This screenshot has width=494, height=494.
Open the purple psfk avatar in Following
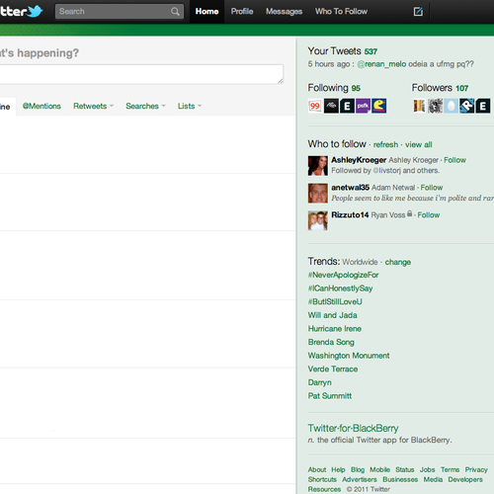point(363,106)
